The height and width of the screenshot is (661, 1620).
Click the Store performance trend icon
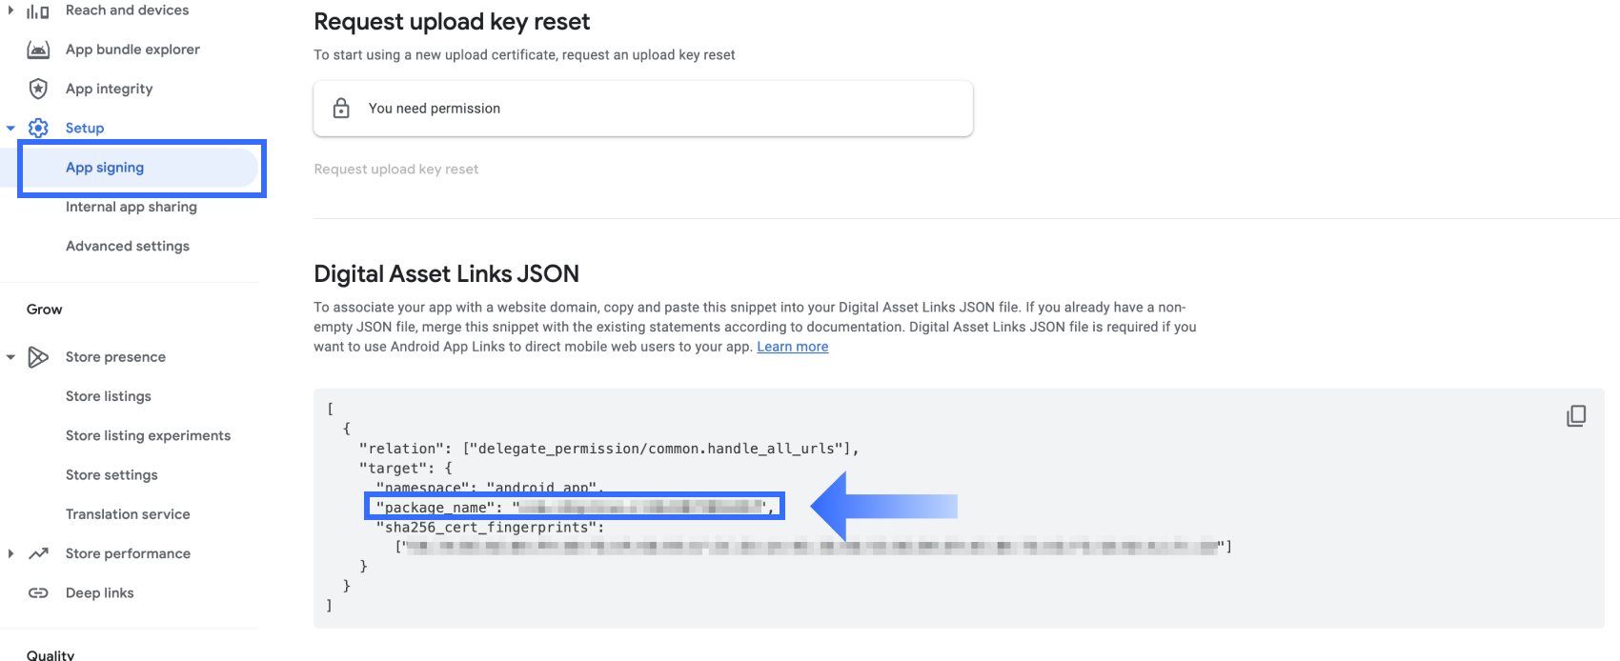[38, 553]
